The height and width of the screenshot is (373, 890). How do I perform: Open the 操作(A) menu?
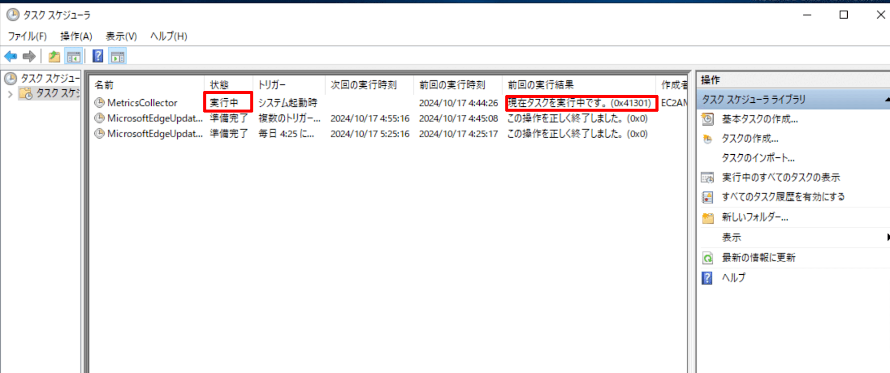coord(76,36)
